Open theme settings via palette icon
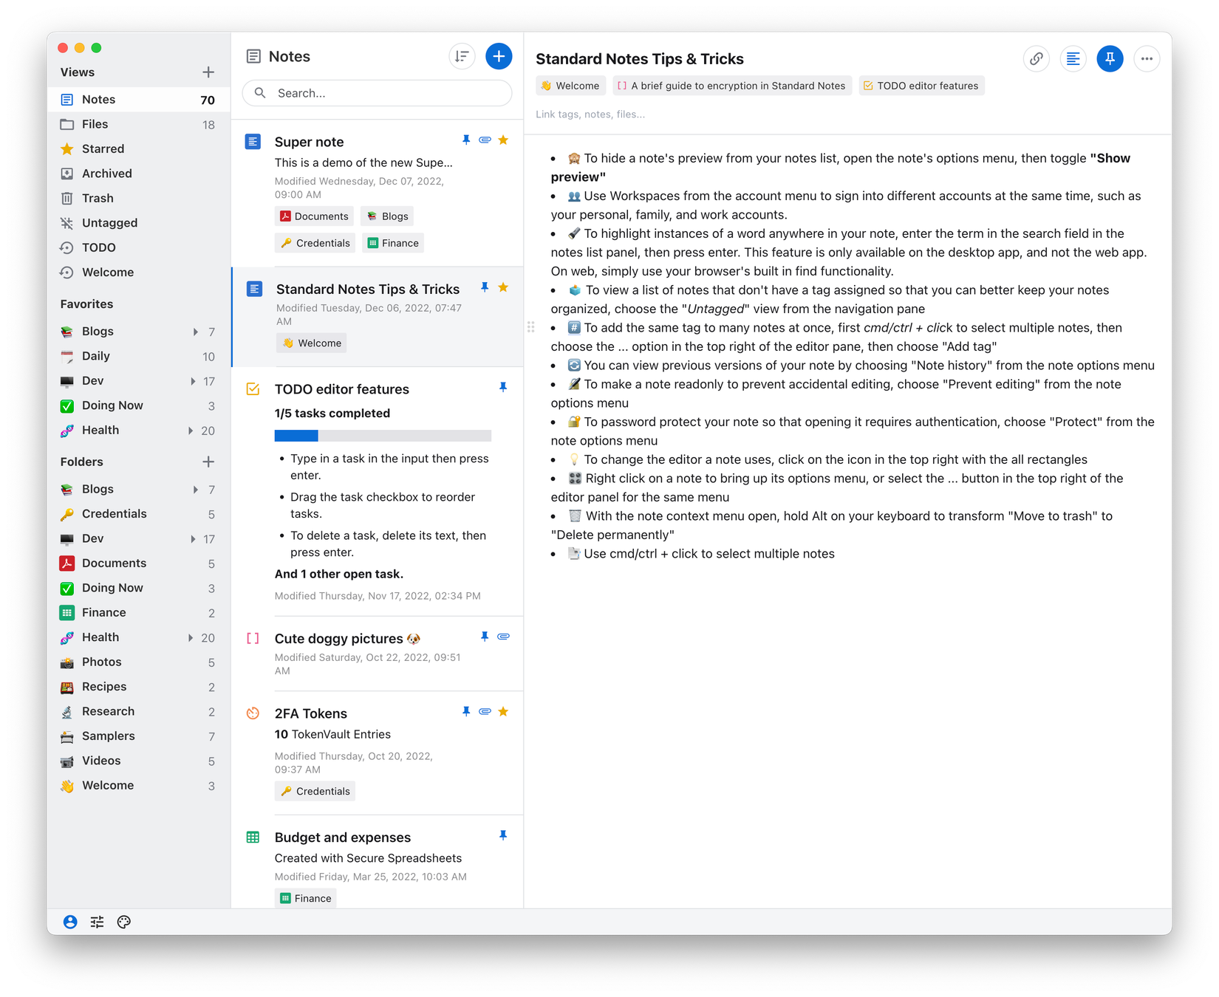This screenshot has width=1219, height=997. 124,922
